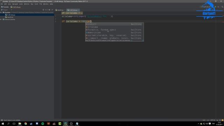This screenshot has width=224, height=126.
Task: Click the sticky 'if (ortalama <' header line
Action: 72,13
